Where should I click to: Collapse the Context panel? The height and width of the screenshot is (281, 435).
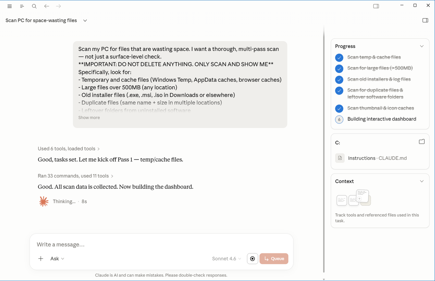click(x=422, y=181)
